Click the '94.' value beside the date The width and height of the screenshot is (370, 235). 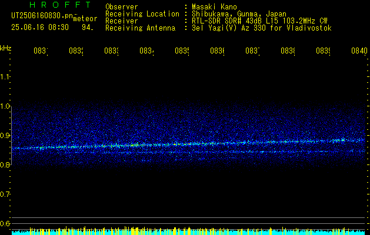coord(88,28)
